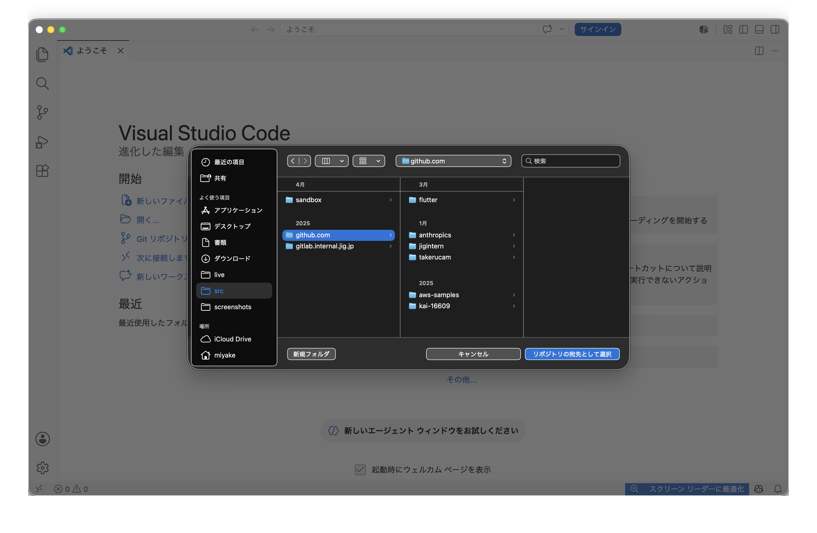This screenshot has width=817, height=533.
Task: Open the github.com path popup
Action: pos(453,161)
